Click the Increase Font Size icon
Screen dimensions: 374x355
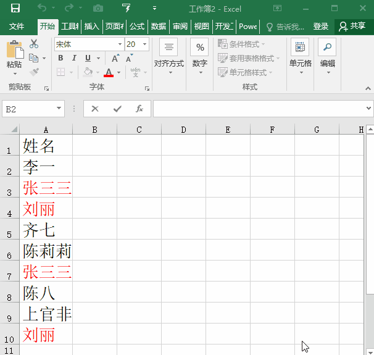pyautogui.click(x=115, y=58)
